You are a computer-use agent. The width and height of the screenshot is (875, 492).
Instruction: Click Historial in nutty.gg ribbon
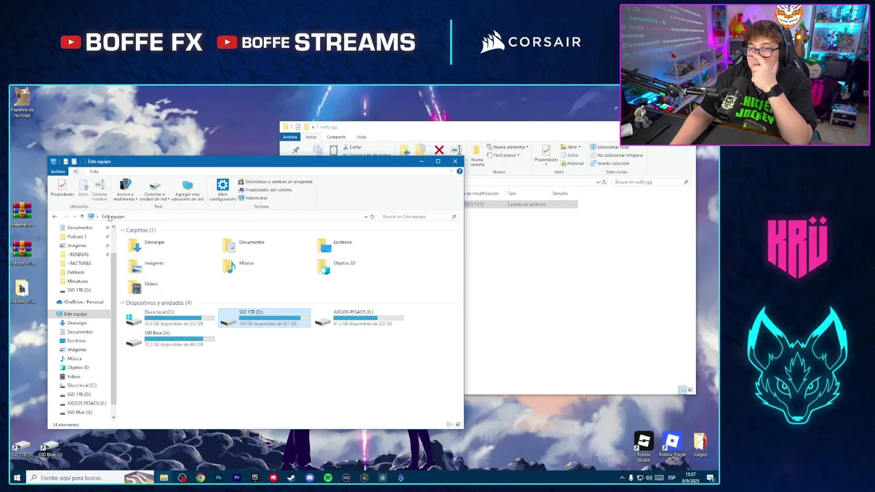pyautogui.click(x=573, y=163)
